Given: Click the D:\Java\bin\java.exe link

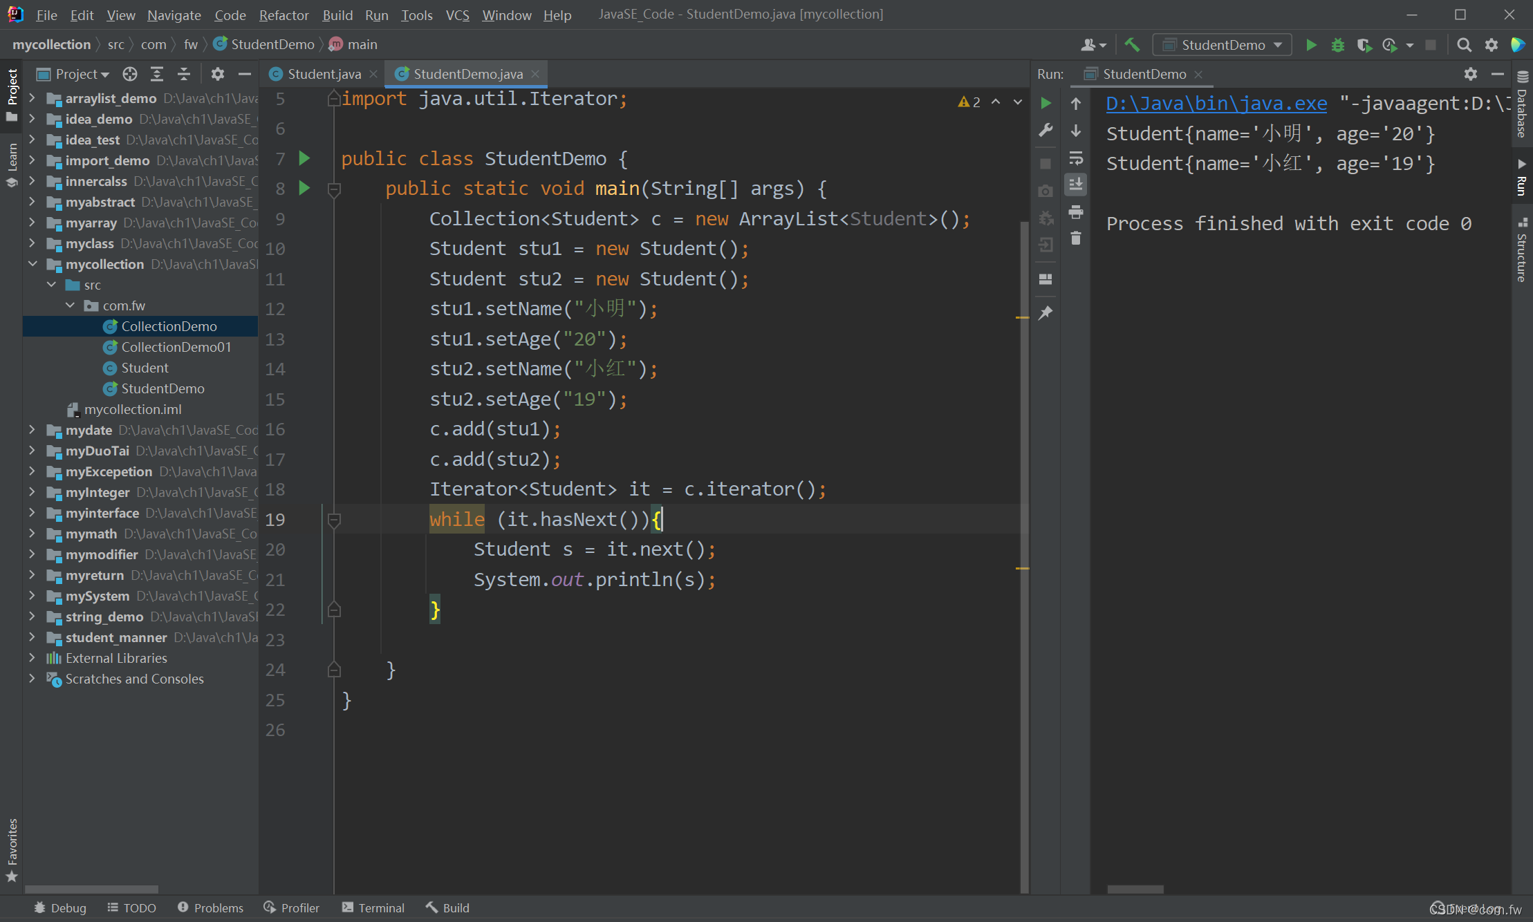Looking at the screenshot, I should (x=1216, y=104).
